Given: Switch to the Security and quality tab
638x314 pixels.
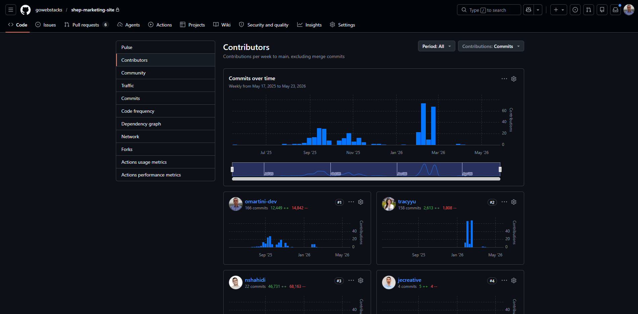Looking at the screenshot, I should click(264, 25).
